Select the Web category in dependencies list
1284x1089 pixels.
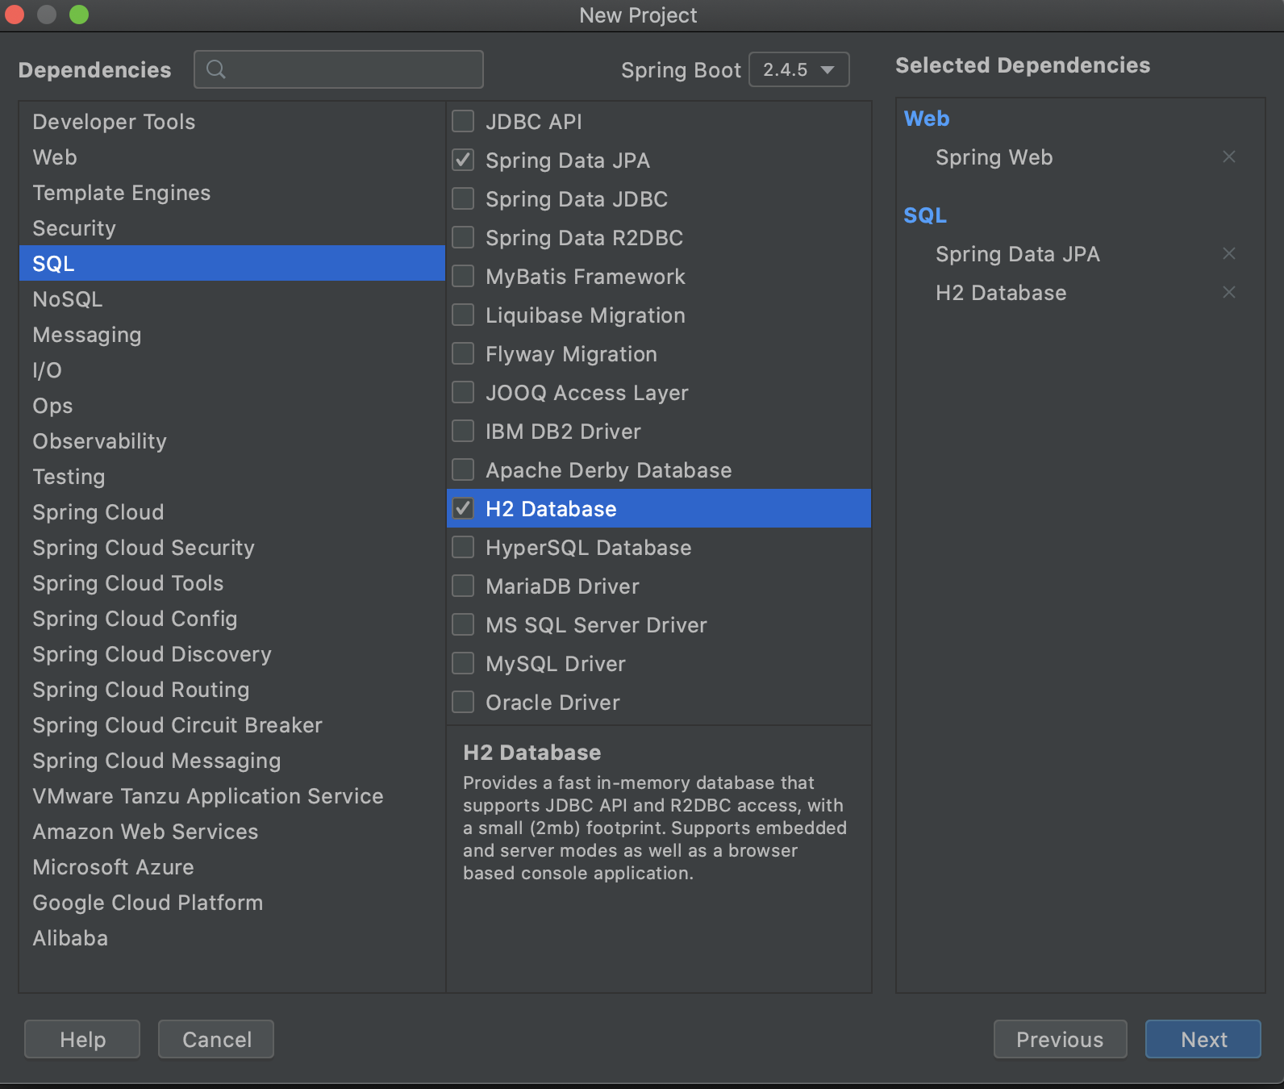point(232,156)
